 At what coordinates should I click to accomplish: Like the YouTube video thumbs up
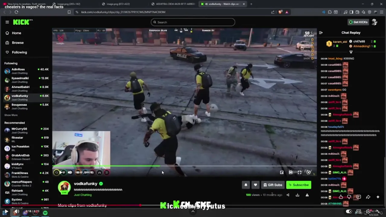(x=341, y=197)
